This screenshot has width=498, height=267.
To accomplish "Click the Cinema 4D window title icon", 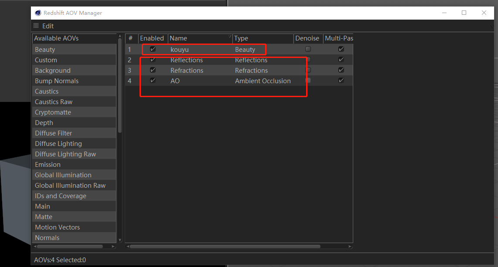I will 38,13.
